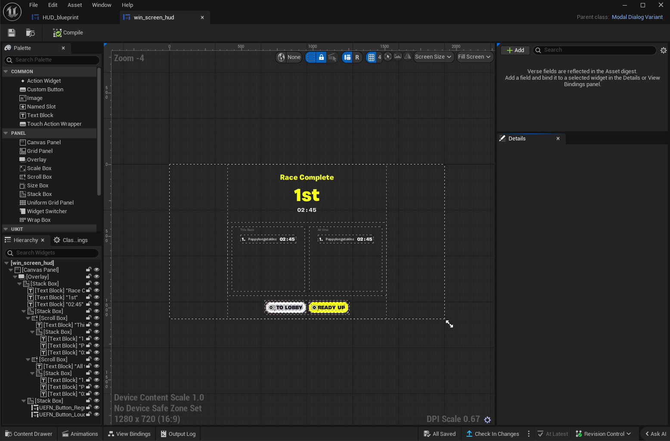Select the Widget Switcher palette entry
Viewport: 670px width, 441px height.
[47, 211]
